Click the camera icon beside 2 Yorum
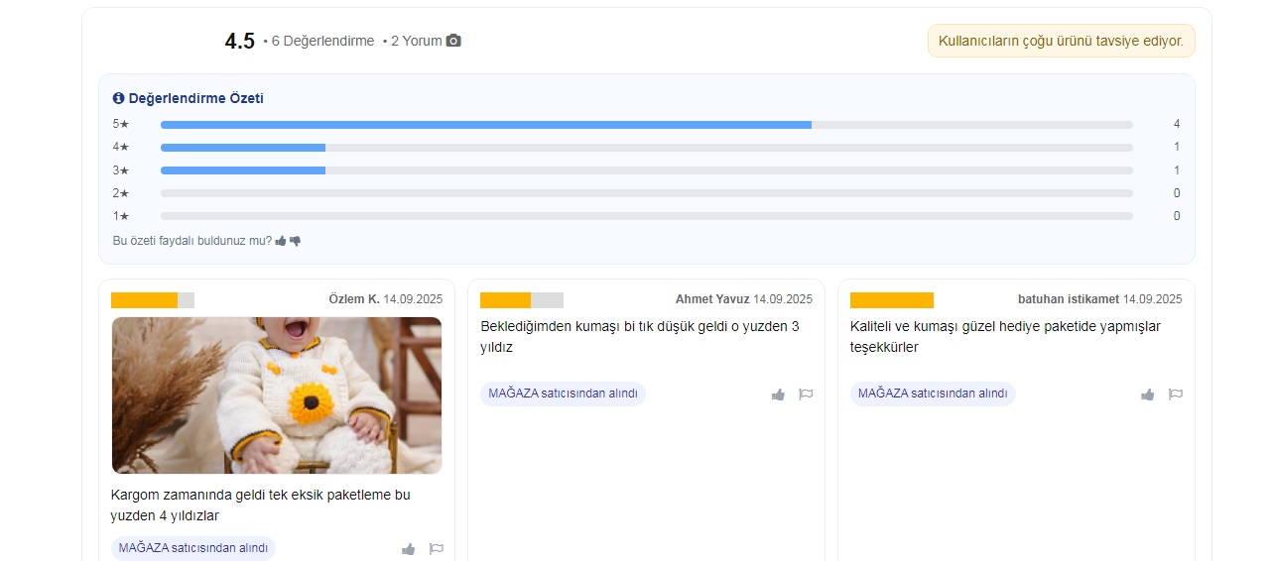 (x=453, y=41)
